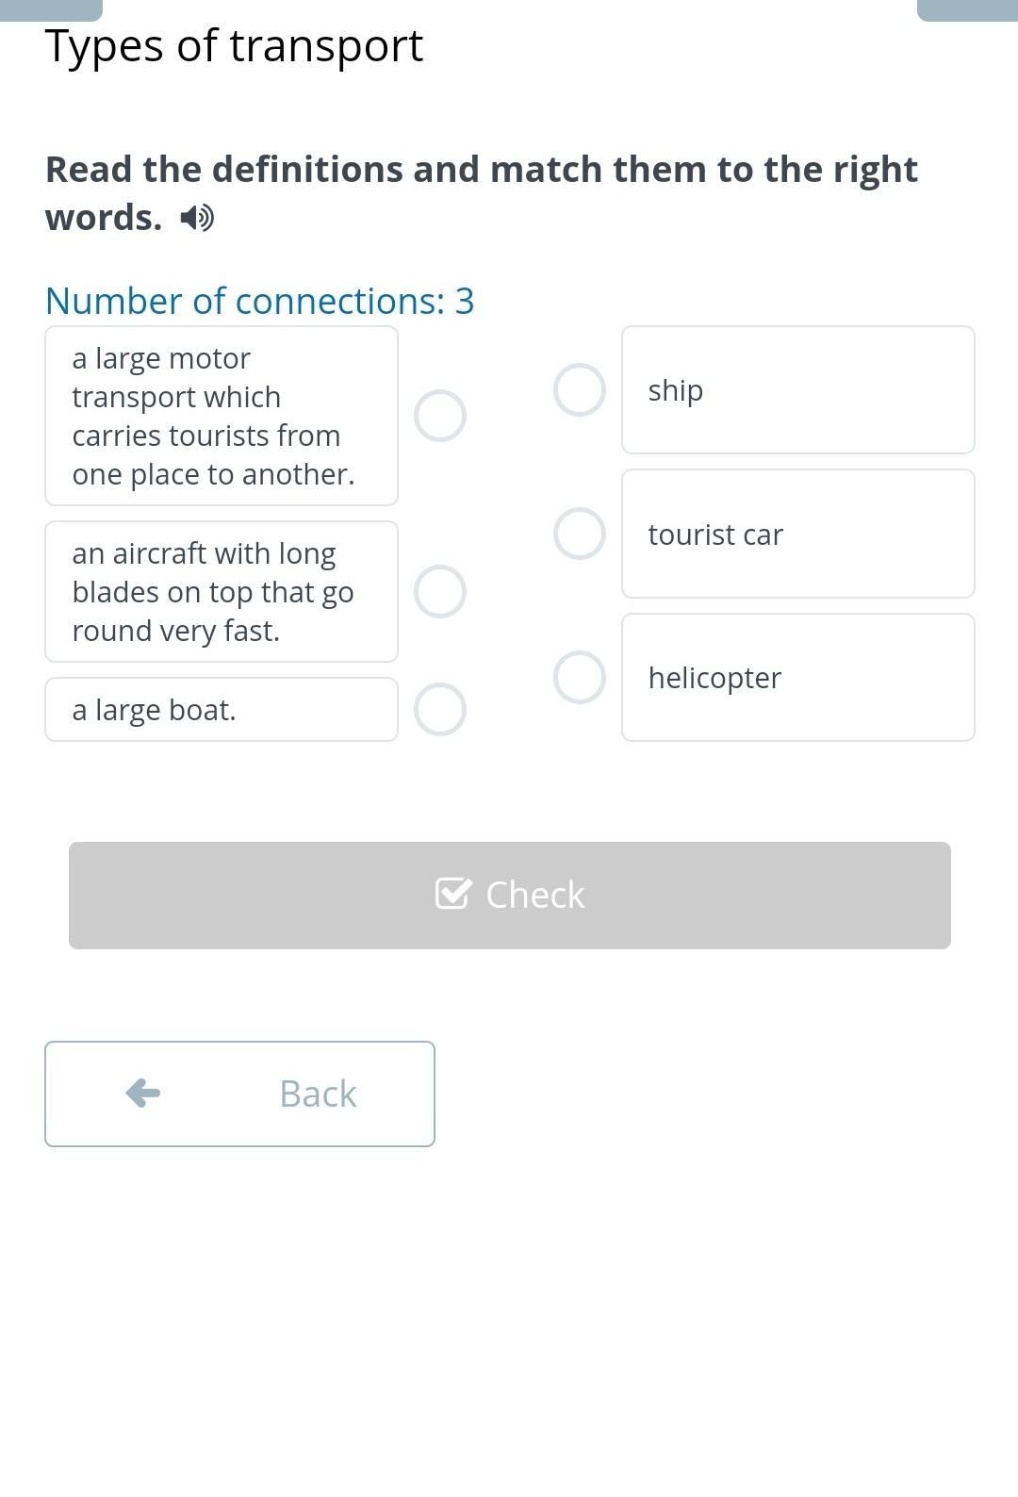Viewport: 1018px width, 1497px height.
Task: Click the checkmark icon on Check button
Action: pos(453,894)
